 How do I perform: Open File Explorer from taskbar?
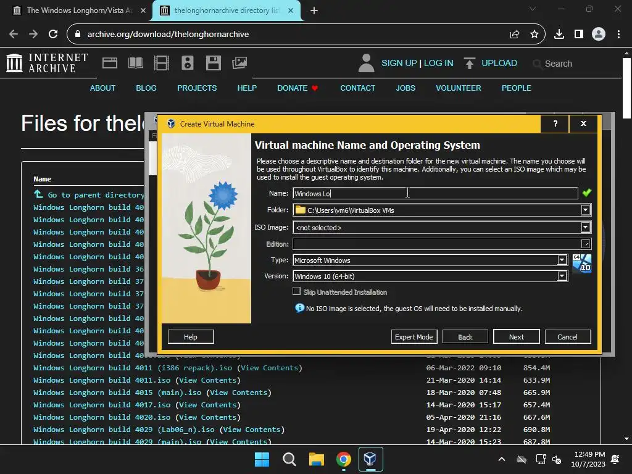[x=317, y=459]
